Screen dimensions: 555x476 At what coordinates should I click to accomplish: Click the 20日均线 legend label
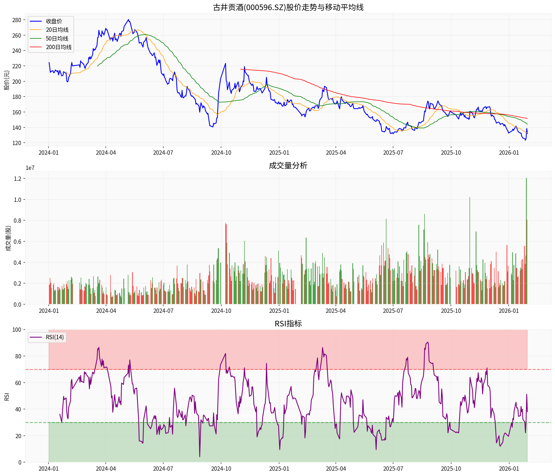click(57, 30)
